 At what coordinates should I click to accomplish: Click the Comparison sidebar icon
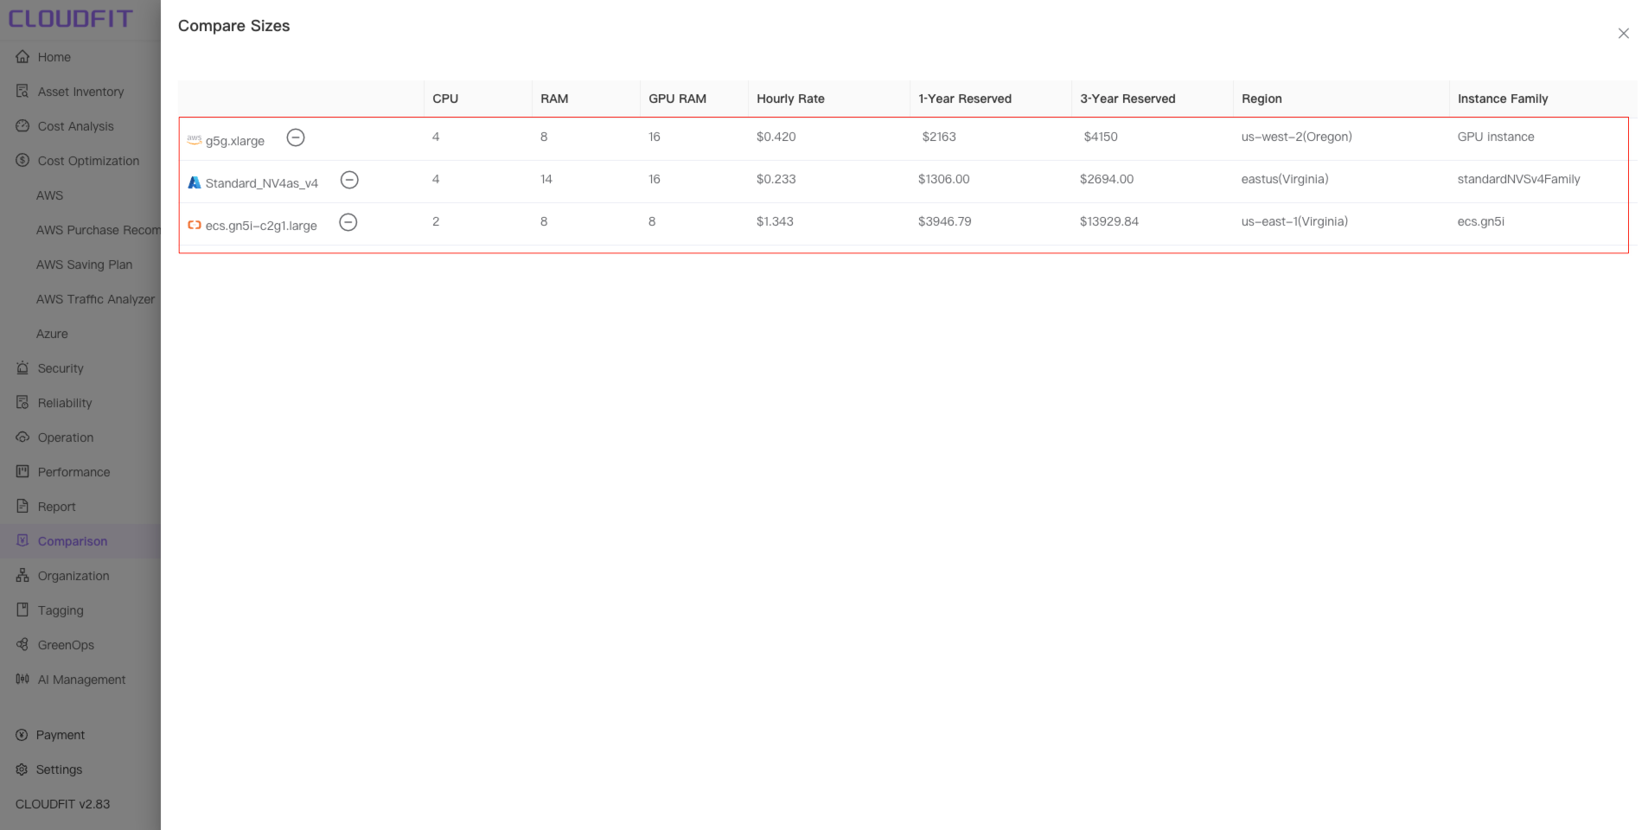pos(22,540)
